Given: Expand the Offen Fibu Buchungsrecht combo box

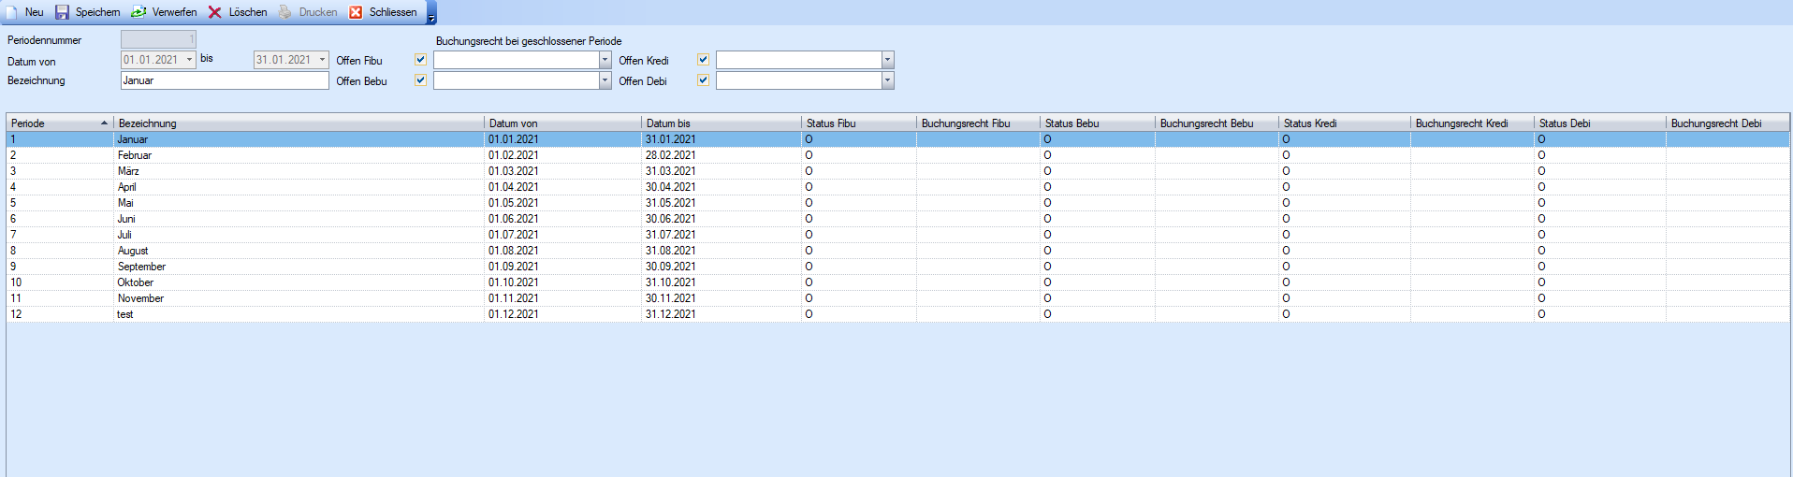Looking at the screenshot, I should point(605,60).
